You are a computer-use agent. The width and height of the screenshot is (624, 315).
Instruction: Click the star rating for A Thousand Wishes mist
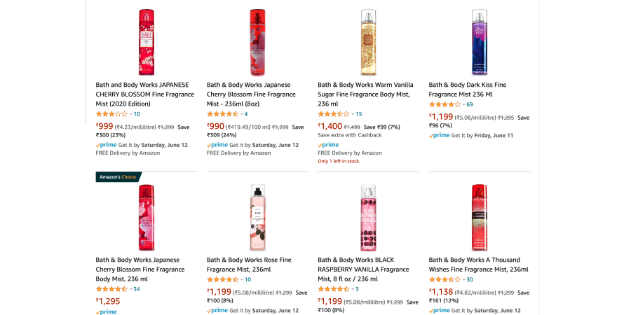tap(444, 279)
